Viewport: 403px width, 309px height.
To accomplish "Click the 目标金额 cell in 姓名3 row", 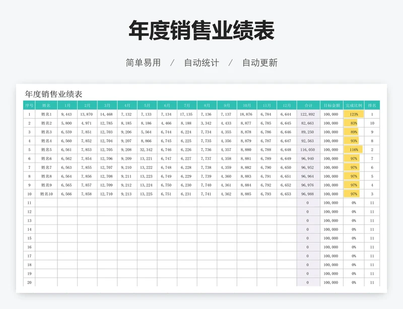I will point(331,132).
